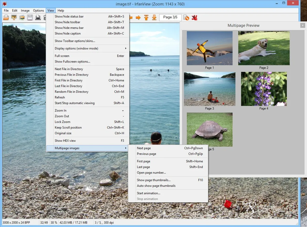
Task: Toggle Show/hide status bar
Action: coord(69,16)
